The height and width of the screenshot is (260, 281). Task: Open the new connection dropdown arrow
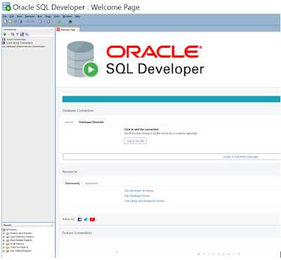click(x=8, y=34)
